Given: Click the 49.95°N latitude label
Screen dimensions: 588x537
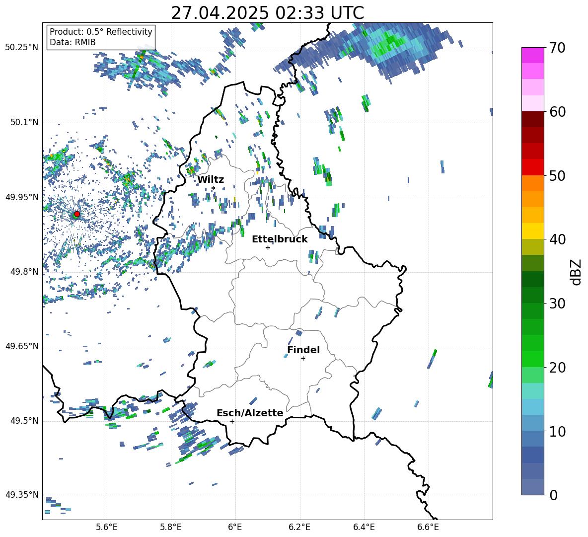Looking at the screenshot, I should pos(22,197).
